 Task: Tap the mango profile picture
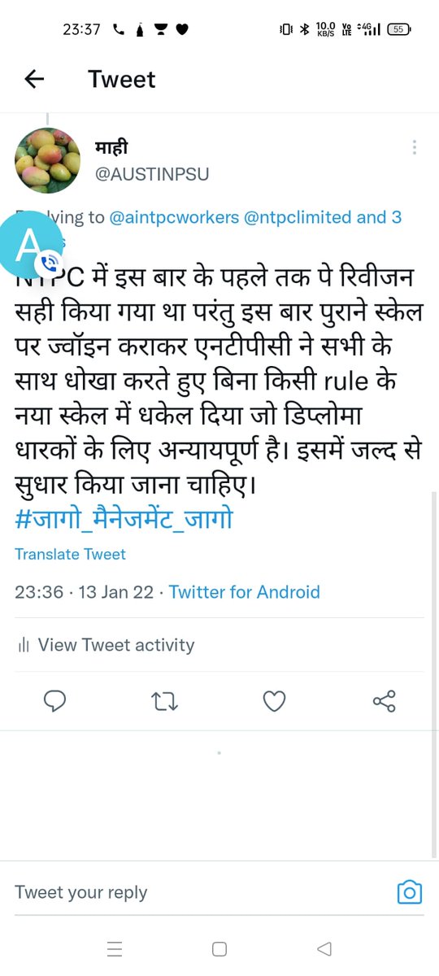tap(48, 160)
